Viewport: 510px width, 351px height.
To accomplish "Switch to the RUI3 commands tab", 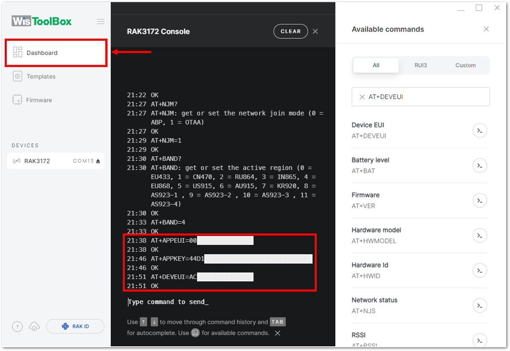I will (x=420, y=65).
